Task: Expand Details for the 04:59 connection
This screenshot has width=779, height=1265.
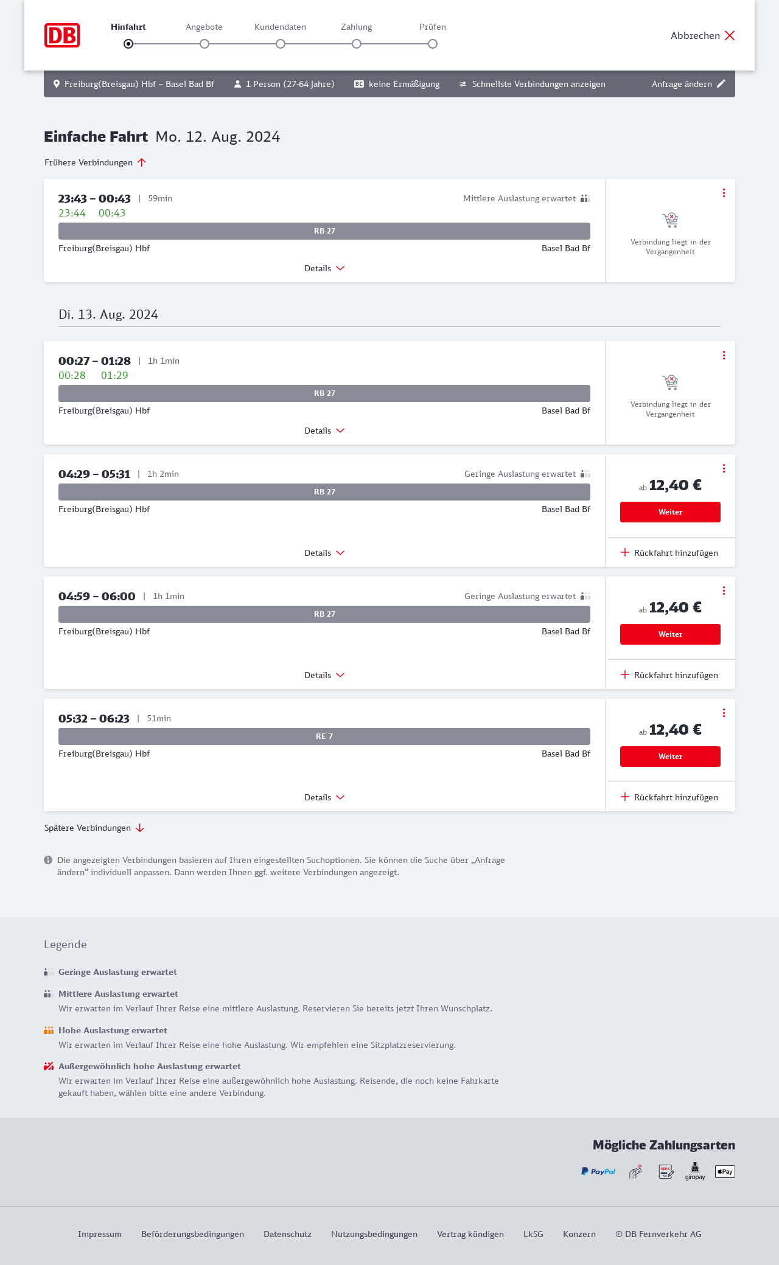Action: click(324, 675)
